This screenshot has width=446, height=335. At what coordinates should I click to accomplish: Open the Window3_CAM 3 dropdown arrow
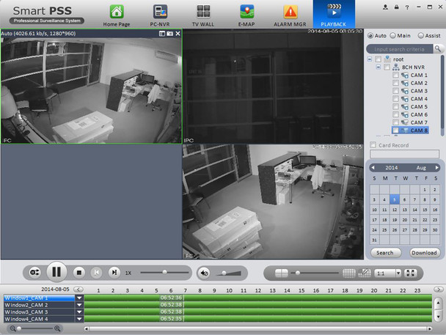click(79, 312)
